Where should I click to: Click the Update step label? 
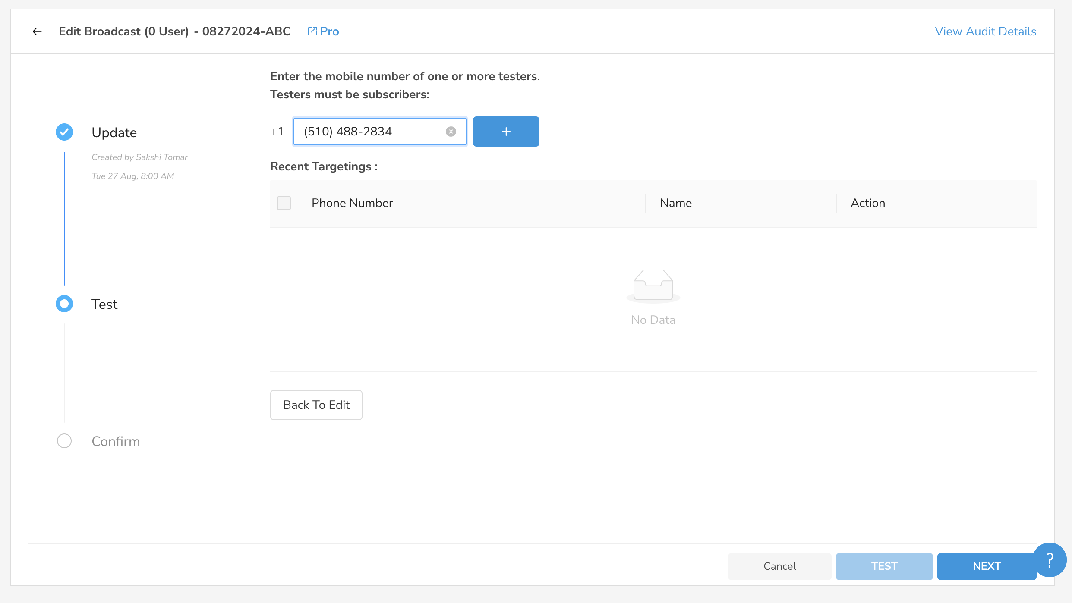click(114, 132)
